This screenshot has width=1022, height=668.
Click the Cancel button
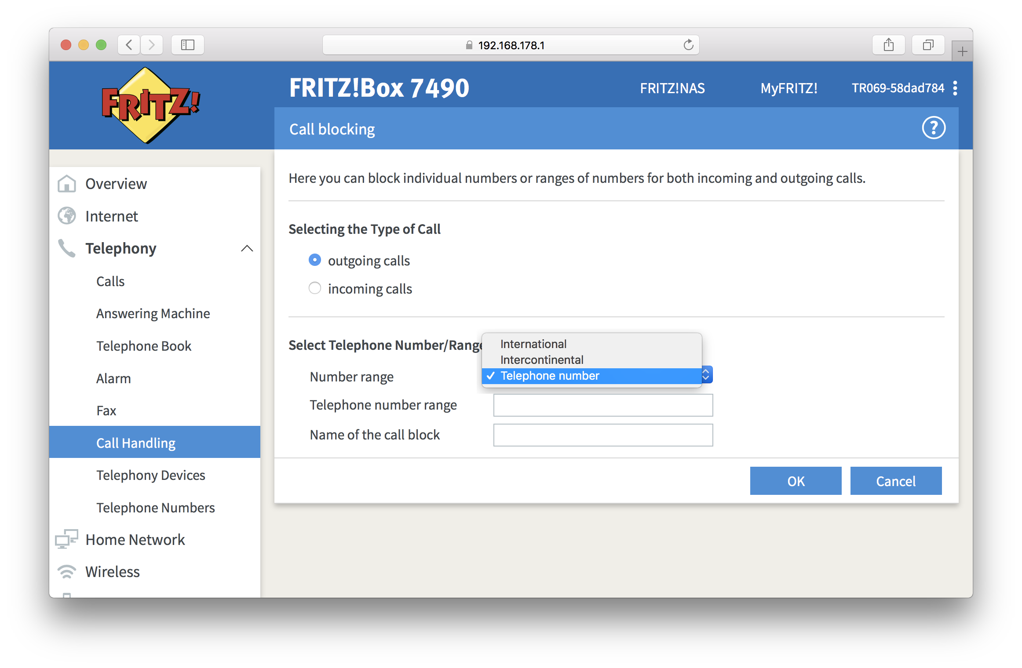coord(896,481)
